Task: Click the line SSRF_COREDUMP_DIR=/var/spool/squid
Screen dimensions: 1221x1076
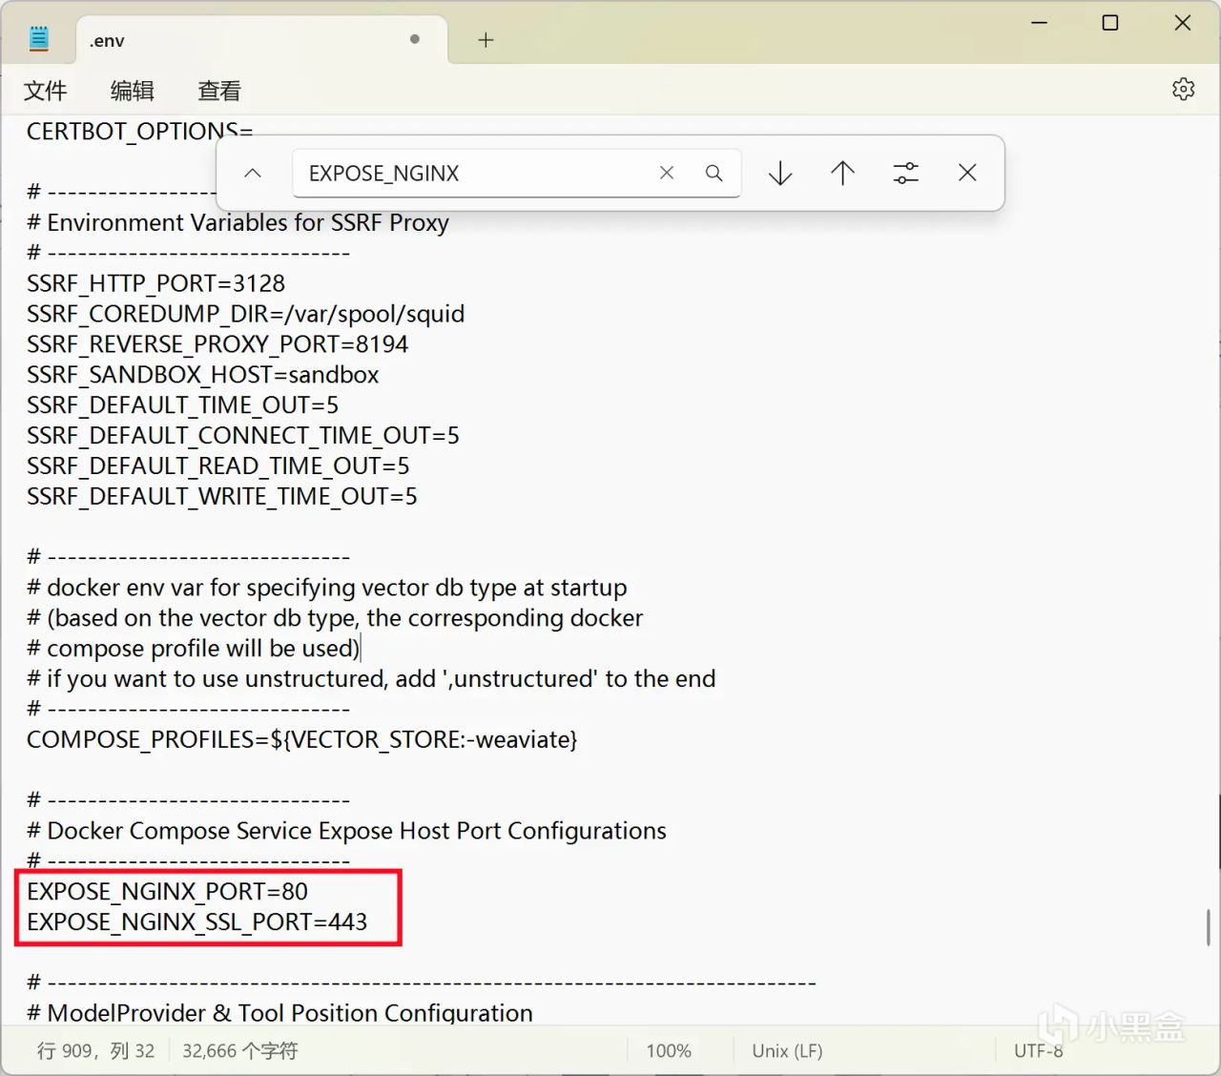Action: click(x=245, y=314)
